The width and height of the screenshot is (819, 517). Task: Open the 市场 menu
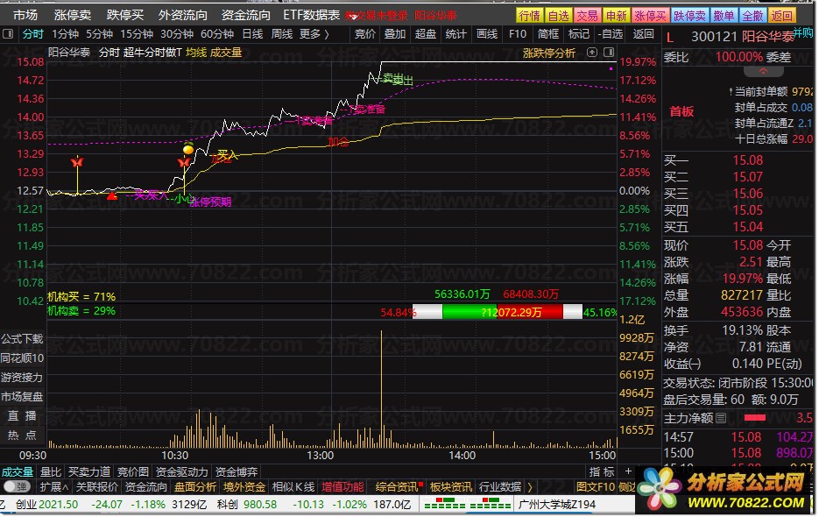click(x=25, y=16)
